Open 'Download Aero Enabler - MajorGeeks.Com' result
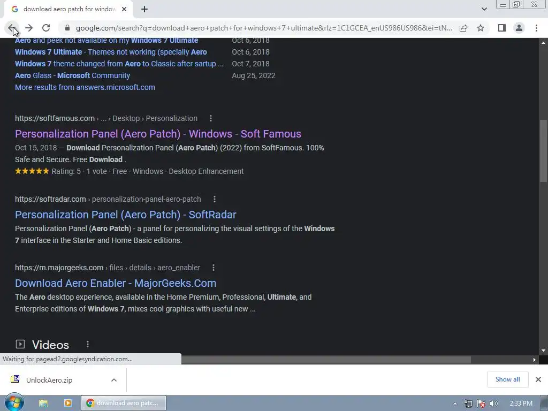The image size is (548, 411). tap(116, 283)
